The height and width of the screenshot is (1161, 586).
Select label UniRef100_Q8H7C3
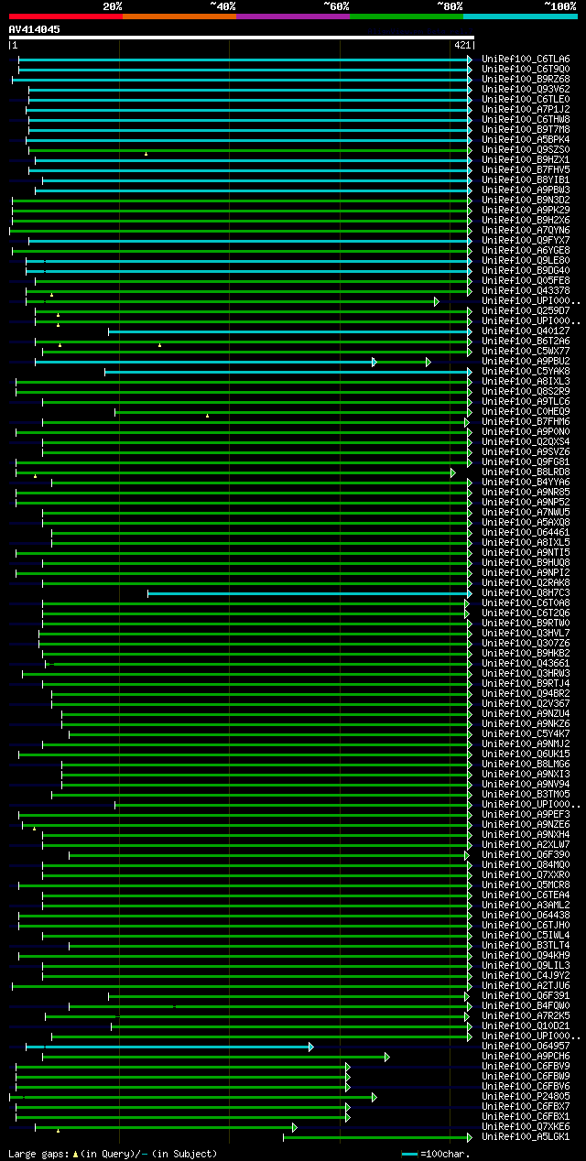pyautogui.click(x=526, y=593)
